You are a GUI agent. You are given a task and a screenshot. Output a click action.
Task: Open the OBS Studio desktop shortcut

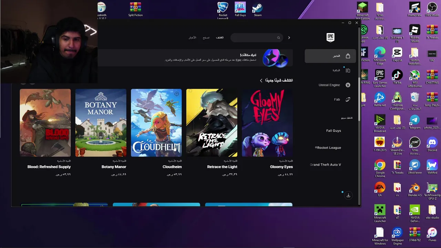click(x=432, y=9)
